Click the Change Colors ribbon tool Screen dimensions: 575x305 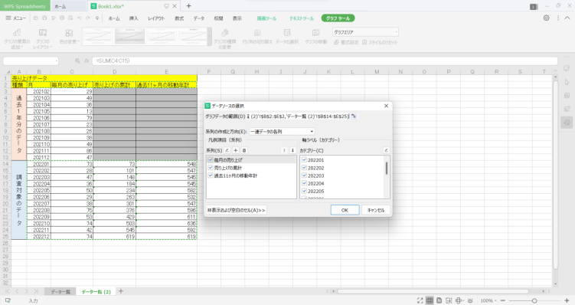click(69, 37)
